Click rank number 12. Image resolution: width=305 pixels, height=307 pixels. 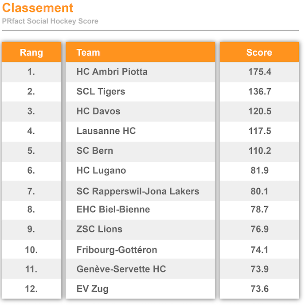click(x=31, y=289)
